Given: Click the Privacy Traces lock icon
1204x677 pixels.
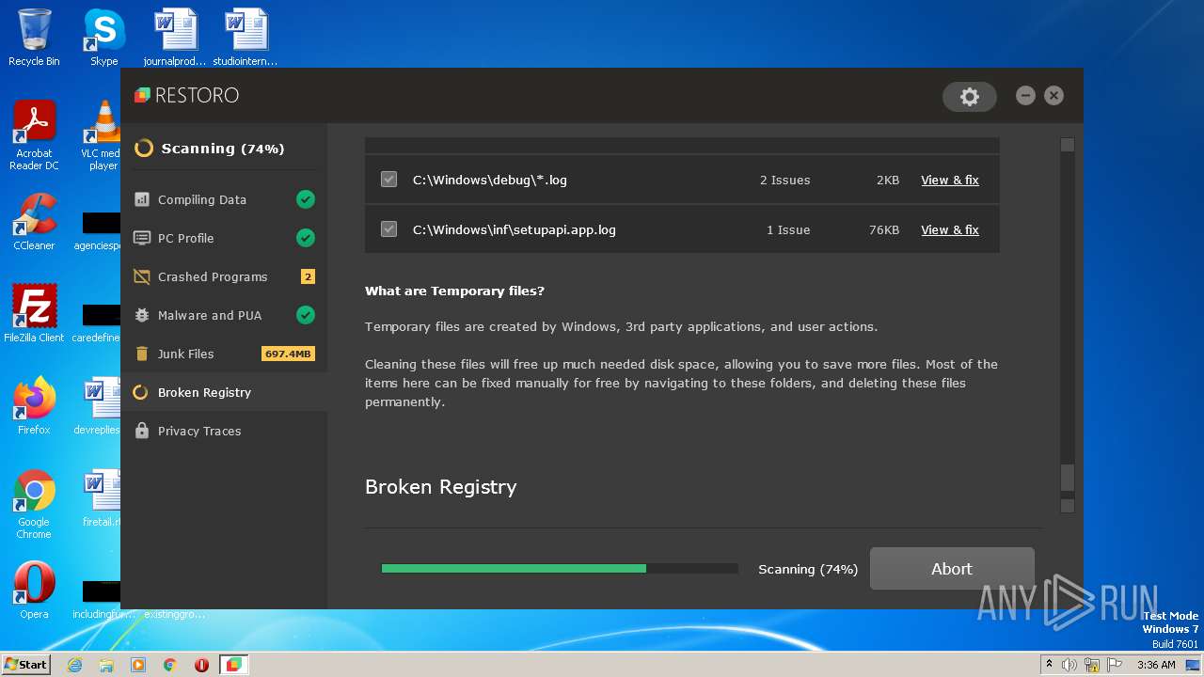Looking at the screenshot, I should pyautogui.click(x=142, y=431).
